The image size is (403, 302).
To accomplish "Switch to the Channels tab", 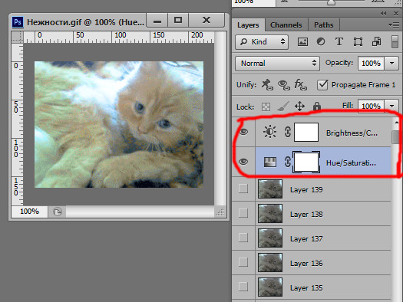I will [x=286, y=25].
